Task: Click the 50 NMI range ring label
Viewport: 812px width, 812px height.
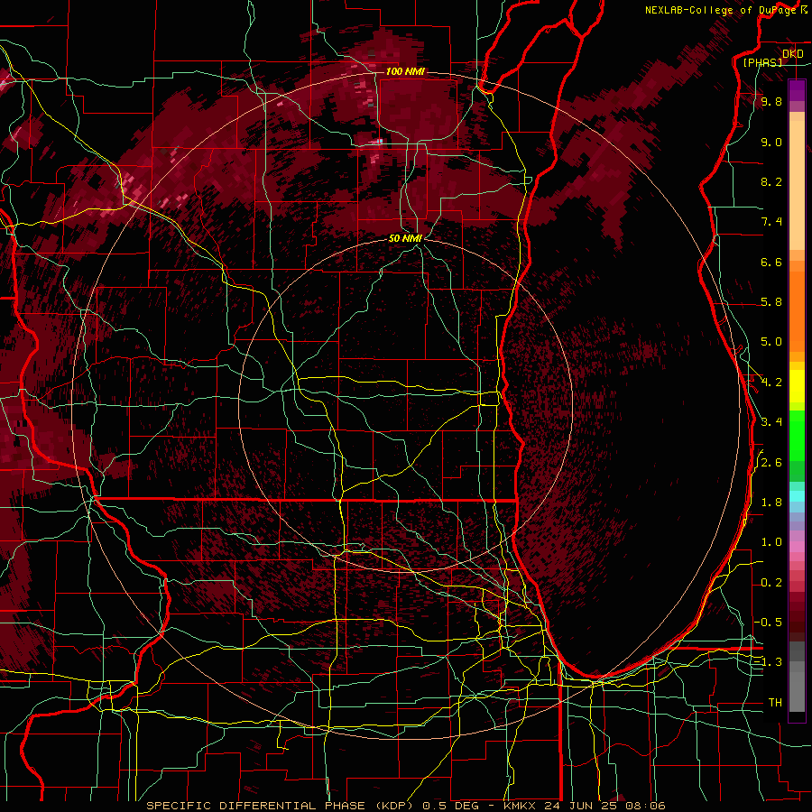Action: (405, 239)
